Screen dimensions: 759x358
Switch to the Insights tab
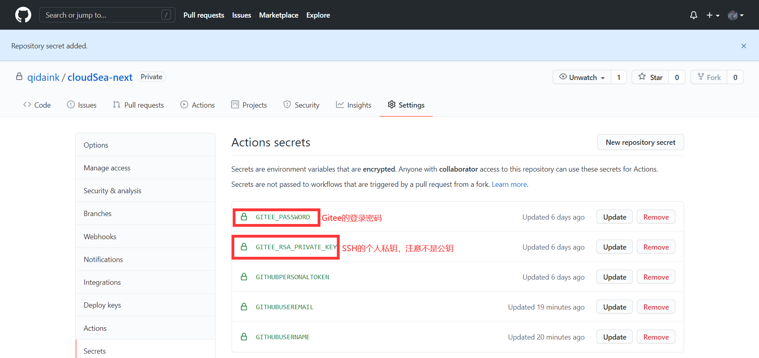pos(354,105)
